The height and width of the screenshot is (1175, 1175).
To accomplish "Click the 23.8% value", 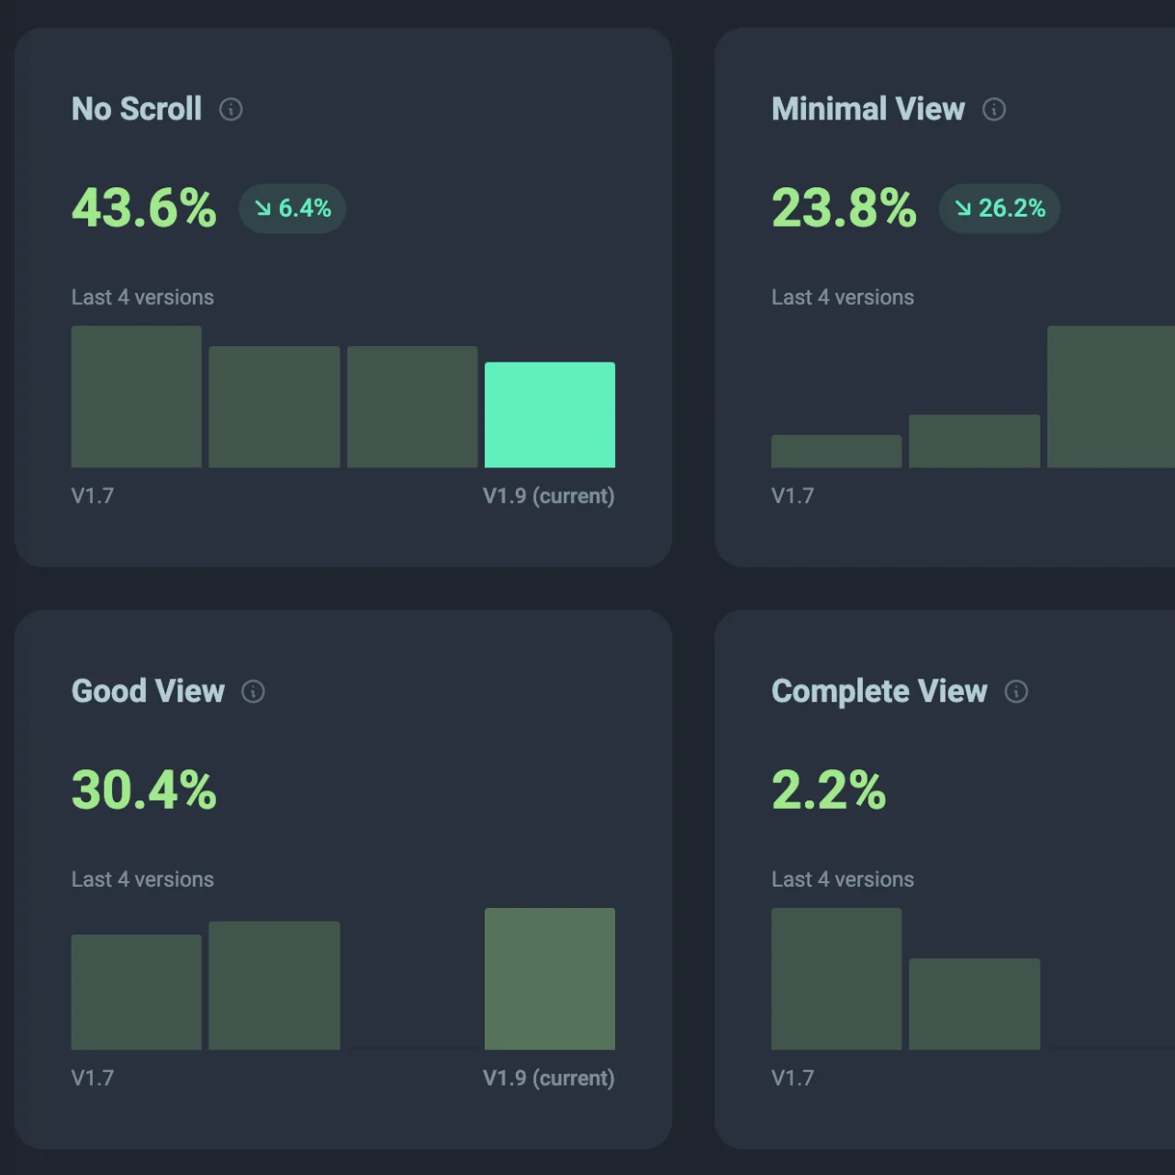I will click(x=844, y=208).
